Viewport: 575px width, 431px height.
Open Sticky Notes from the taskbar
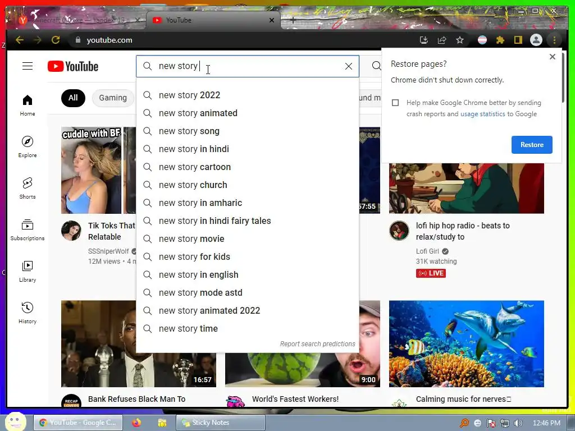pyautogui.click(x=220, y=423)
